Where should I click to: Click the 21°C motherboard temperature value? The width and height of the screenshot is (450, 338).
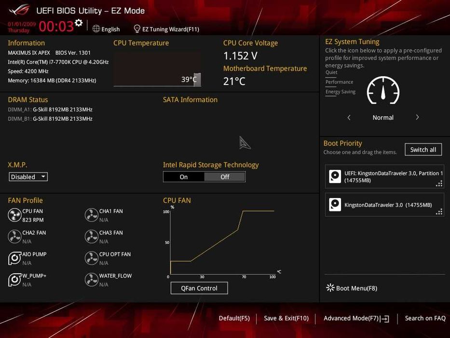tap(234, 81)
